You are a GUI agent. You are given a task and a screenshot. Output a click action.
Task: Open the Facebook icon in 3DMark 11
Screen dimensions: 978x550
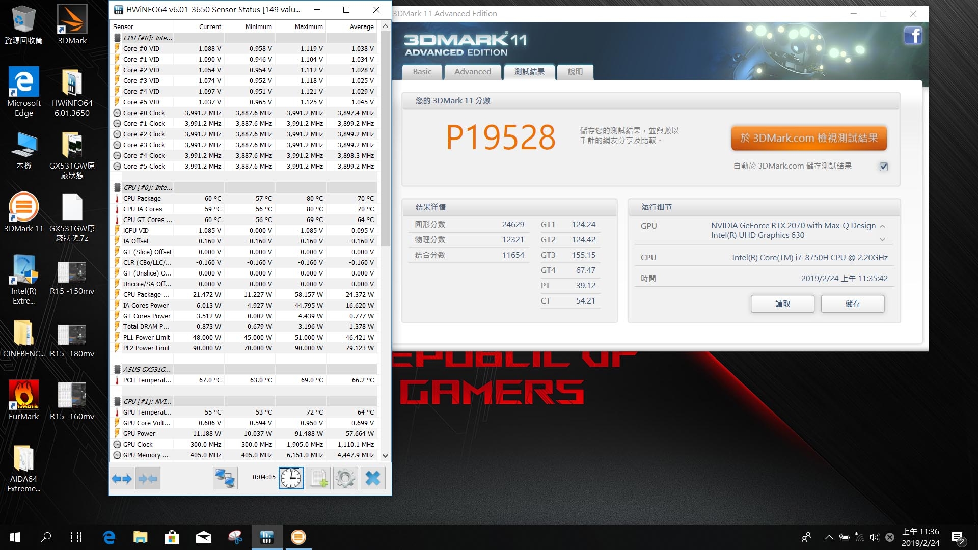pos(913,36)
